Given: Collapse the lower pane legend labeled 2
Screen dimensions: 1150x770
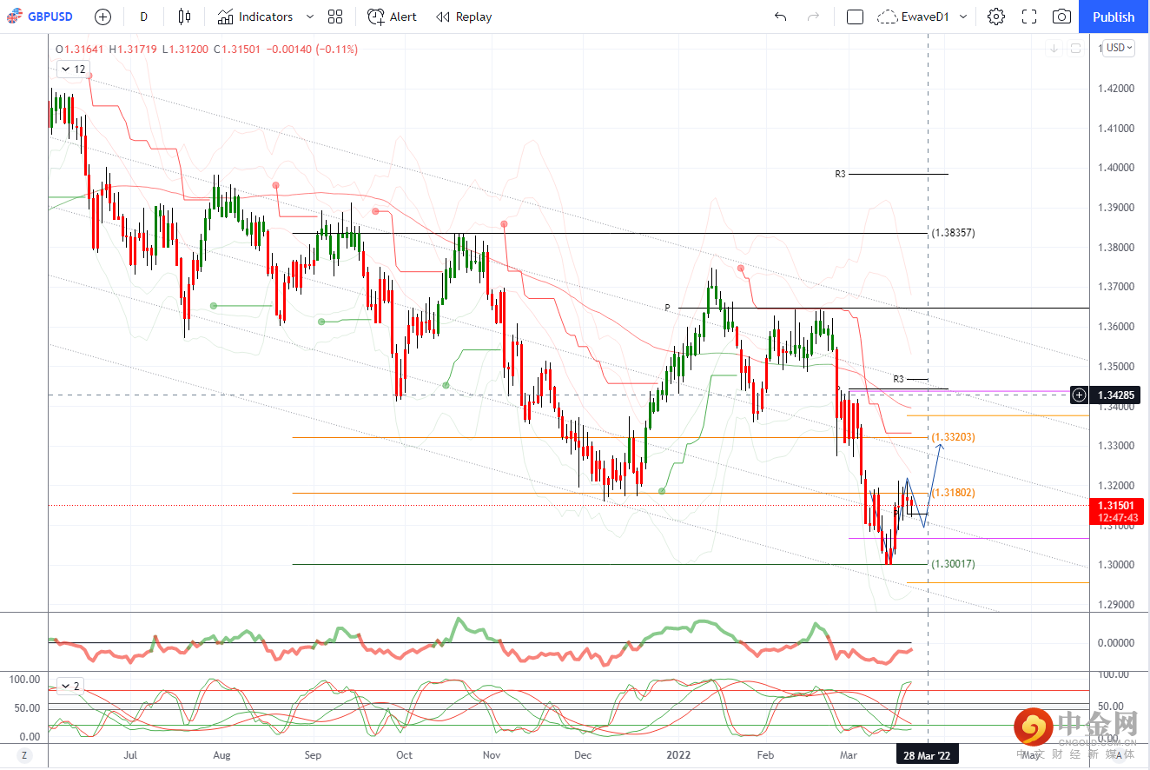Looking at the screenshot, I should coord(72,686).
